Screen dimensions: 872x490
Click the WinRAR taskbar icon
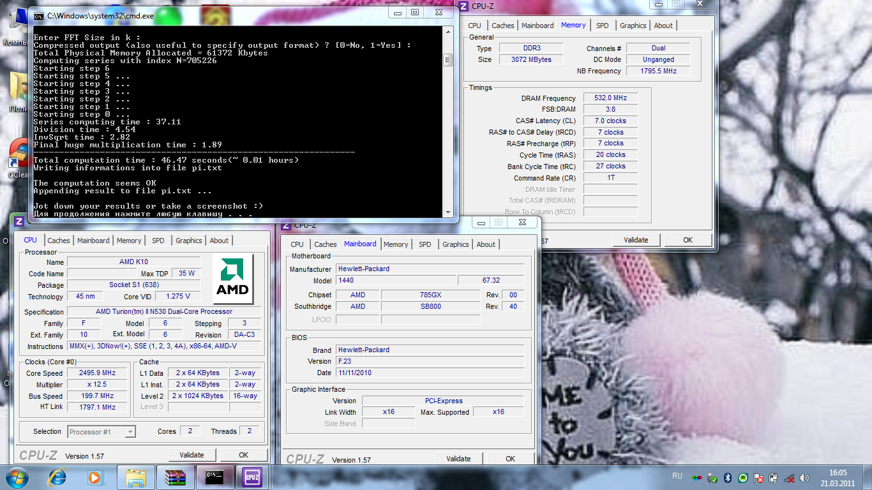pos(174,477)
